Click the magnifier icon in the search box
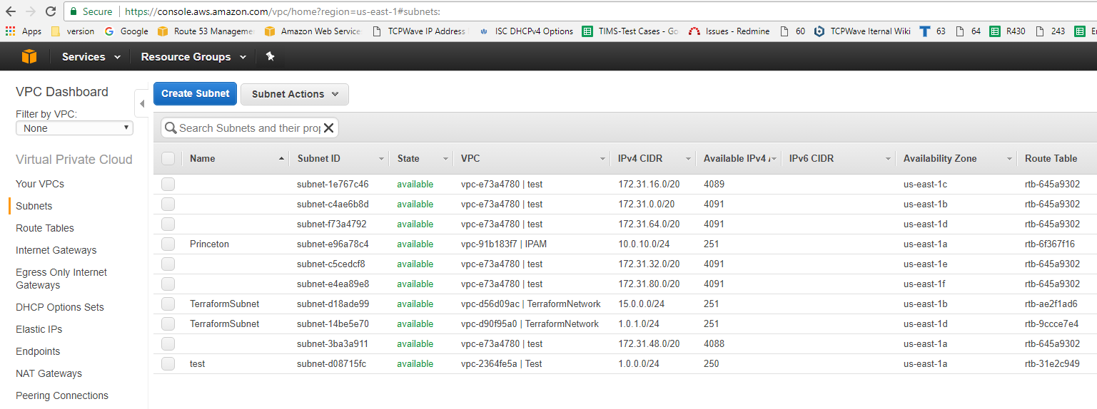 click(x=171, y=128)
